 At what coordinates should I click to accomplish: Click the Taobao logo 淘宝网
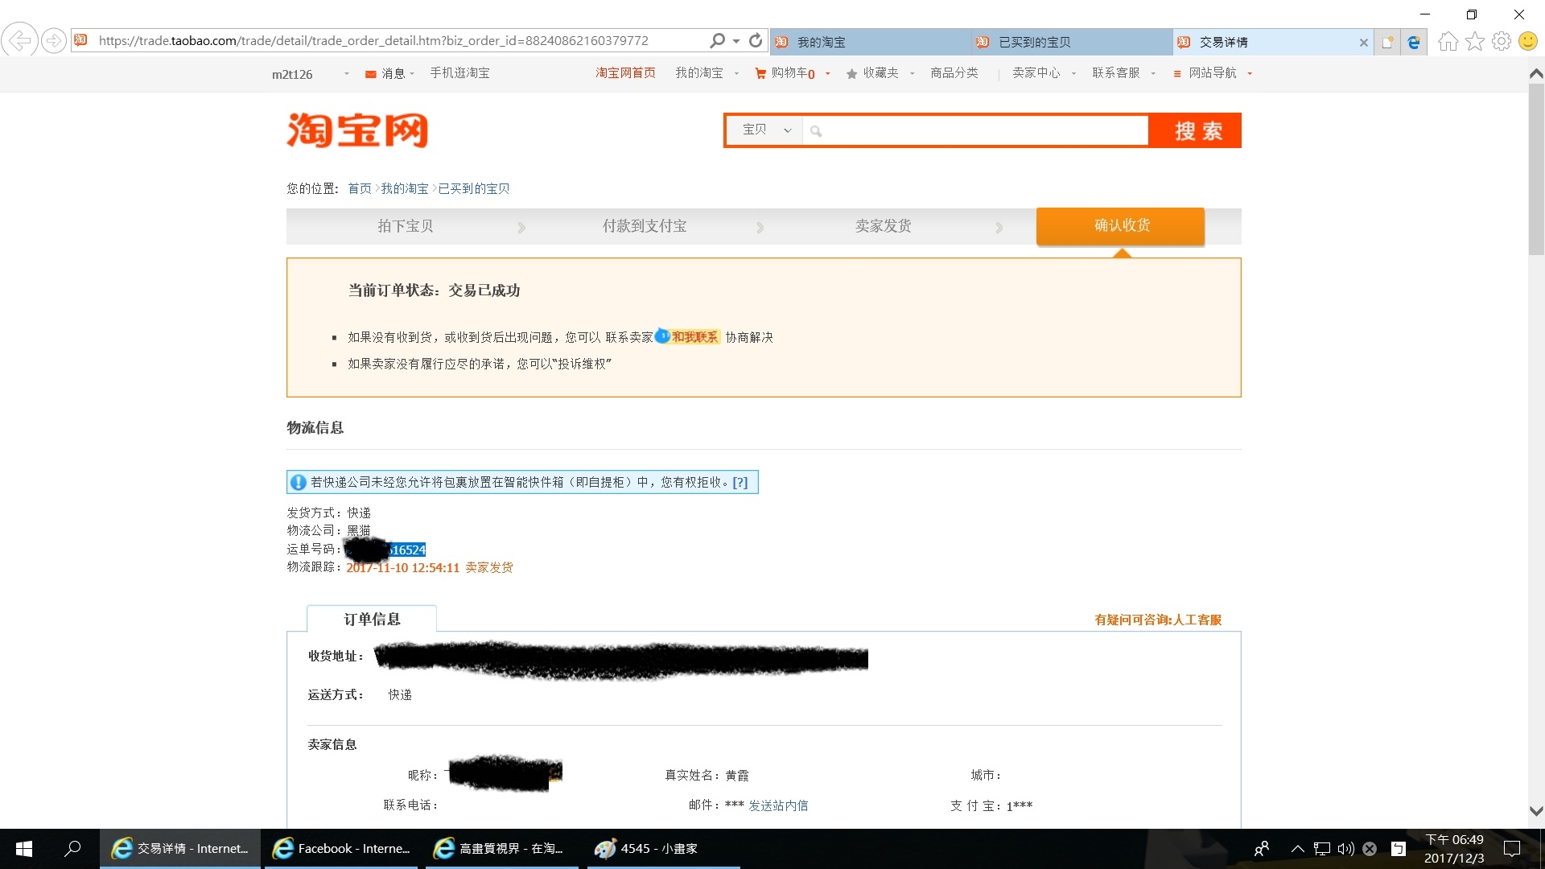coord(357,130)
